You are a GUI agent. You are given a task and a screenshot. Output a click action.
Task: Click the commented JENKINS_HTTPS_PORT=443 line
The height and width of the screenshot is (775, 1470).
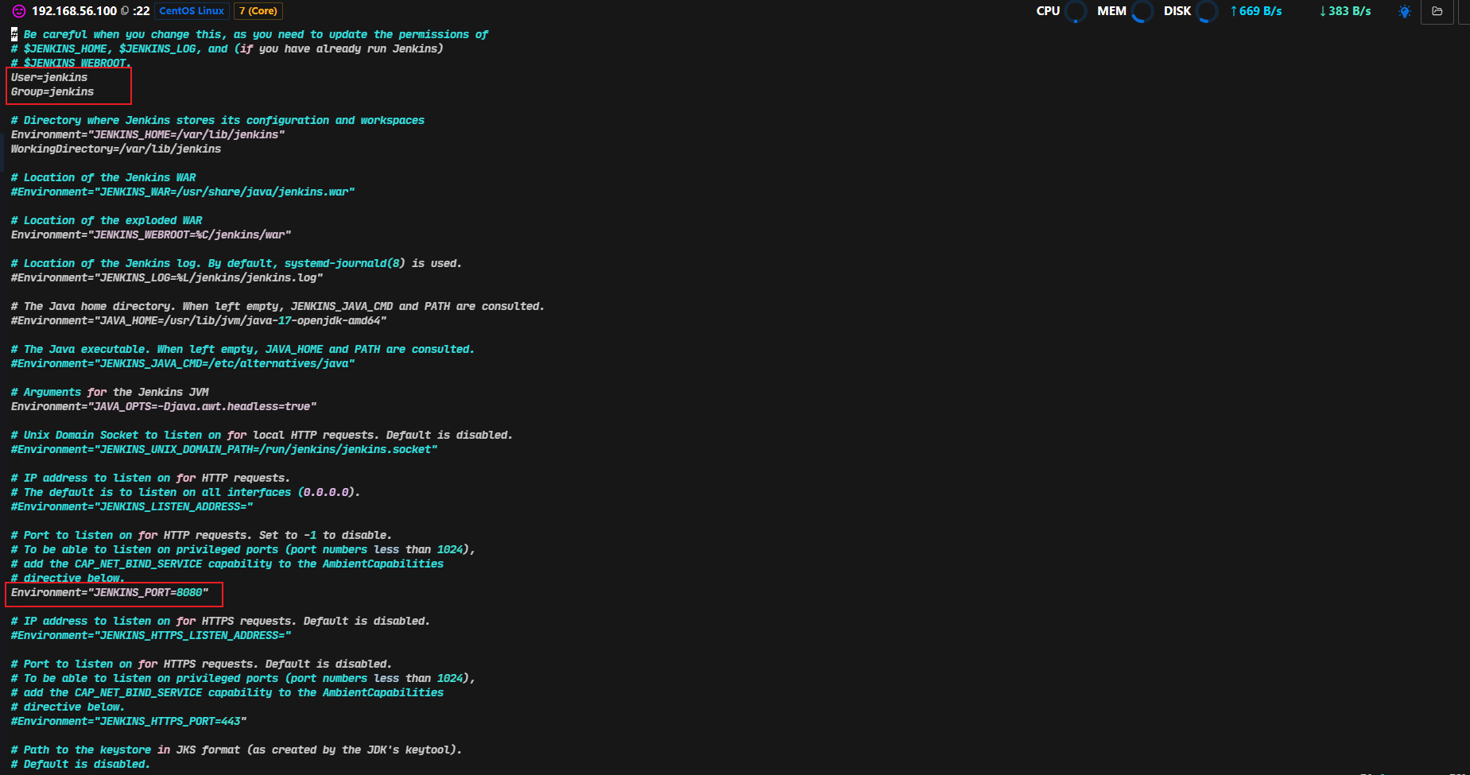[129, 721]
